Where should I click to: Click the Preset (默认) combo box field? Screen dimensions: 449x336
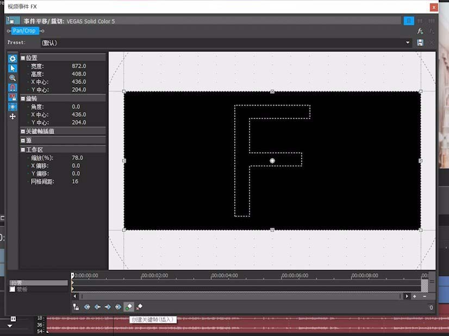pyautogui.click(x=226, y=43)
